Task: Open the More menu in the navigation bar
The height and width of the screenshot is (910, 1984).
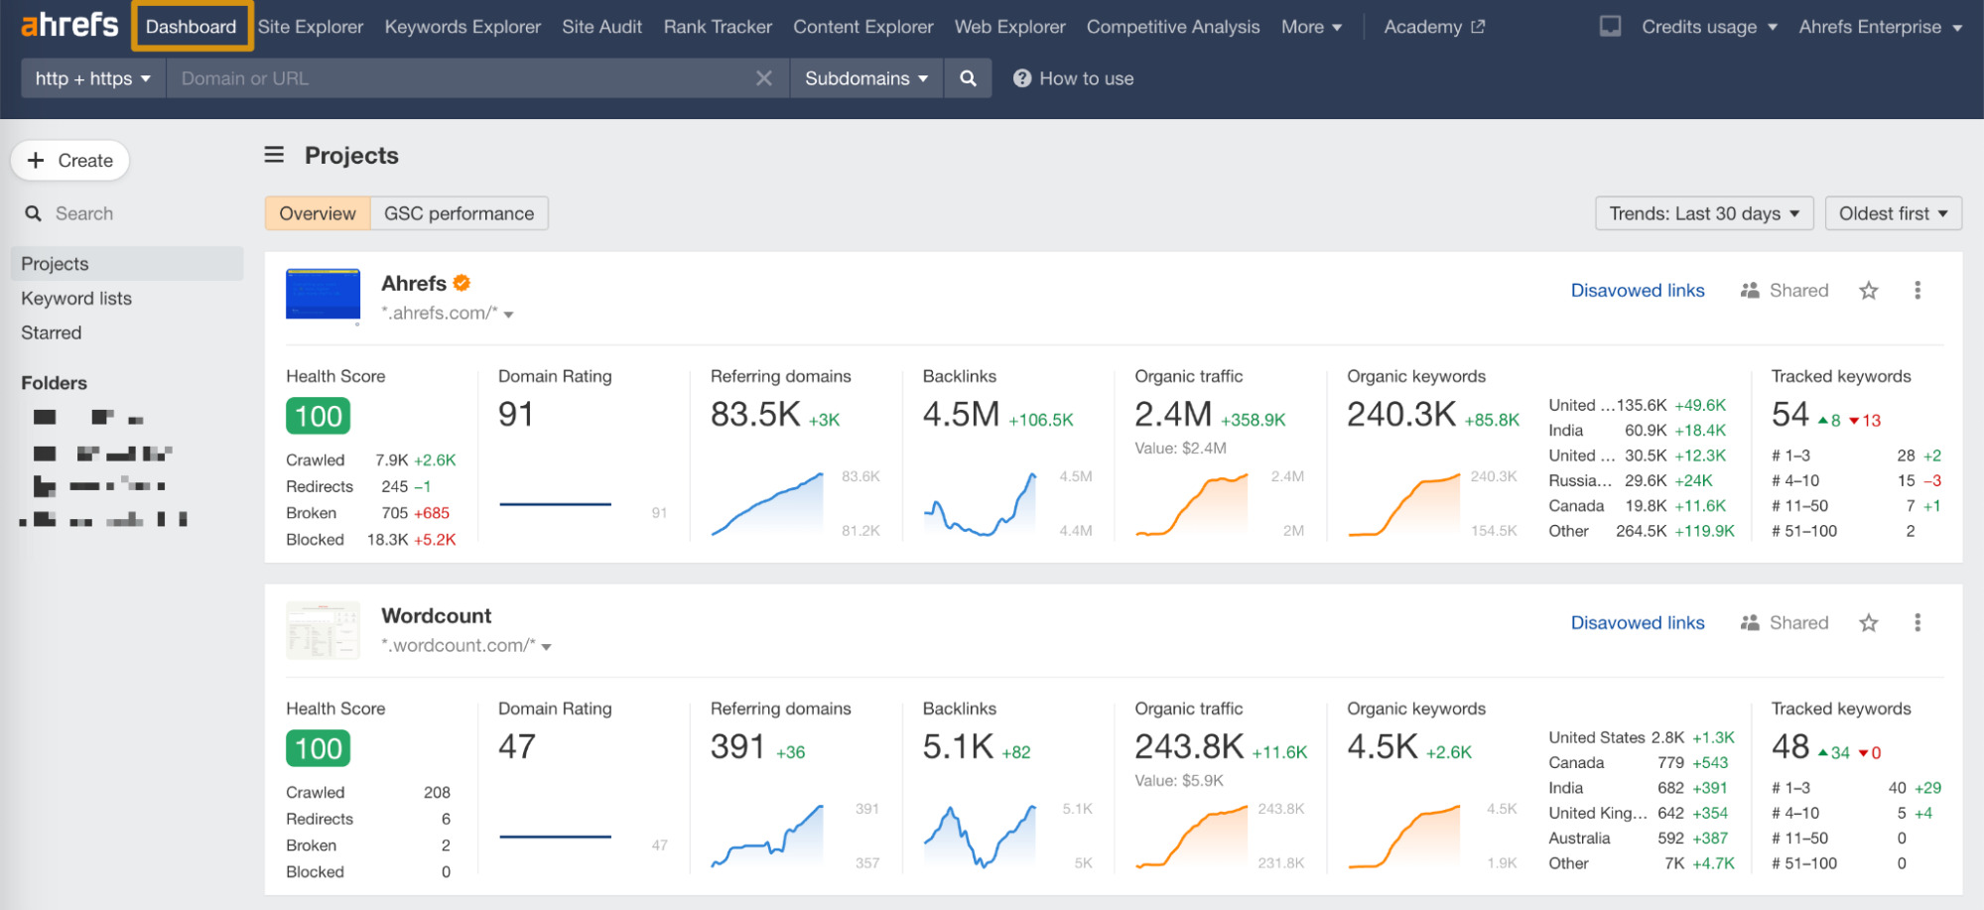Action: tap(1311, 27)
